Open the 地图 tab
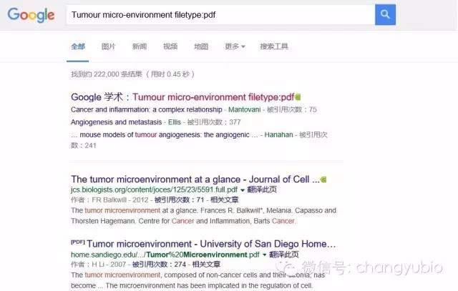This screenshot has height=291, width=458. pyautogui.click(x=201, y=46)
